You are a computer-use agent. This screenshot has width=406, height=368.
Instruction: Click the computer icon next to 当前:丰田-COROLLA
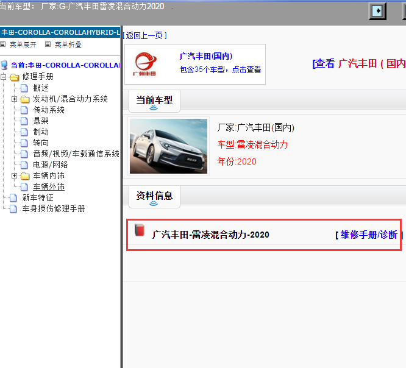pyautogui.click(x=5, y=65)
